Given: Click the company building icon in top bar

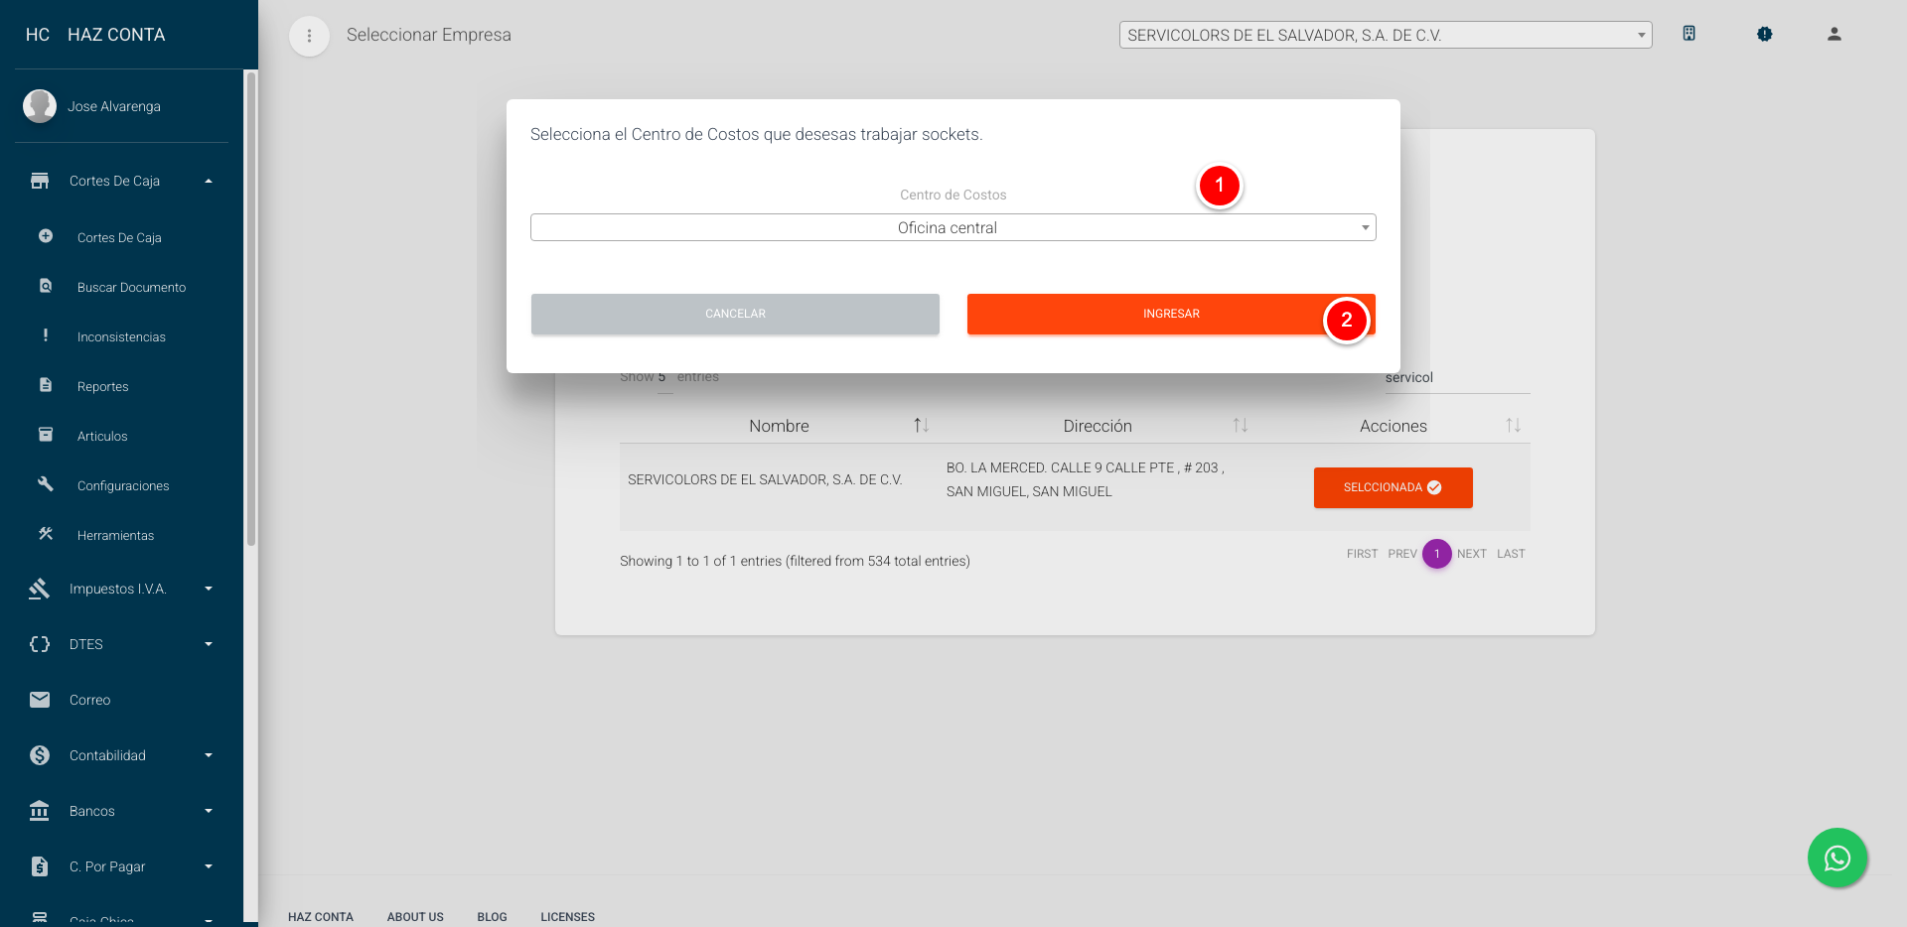Looking at the screenshot, I should (1688, 34).
